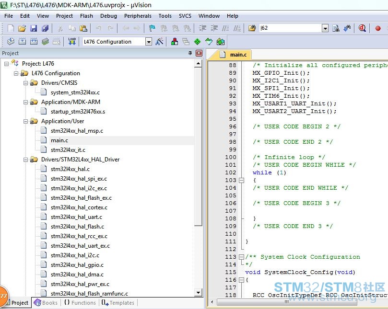Viewport: 388px width, 309px height.
Task: Collapse the Application/MDK-ARM group
Action: (25, 102)
